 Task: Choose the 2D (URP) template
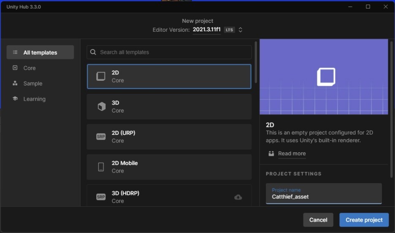(169, 137)
